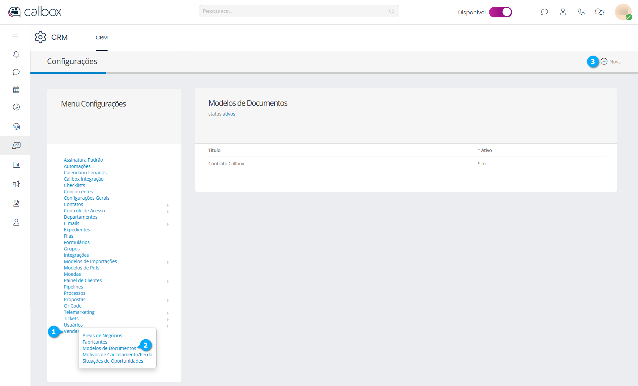The height and width of the screenshot is (386, 638).
Task: Click the ativos status filter link
Action: tap(229, 114)
